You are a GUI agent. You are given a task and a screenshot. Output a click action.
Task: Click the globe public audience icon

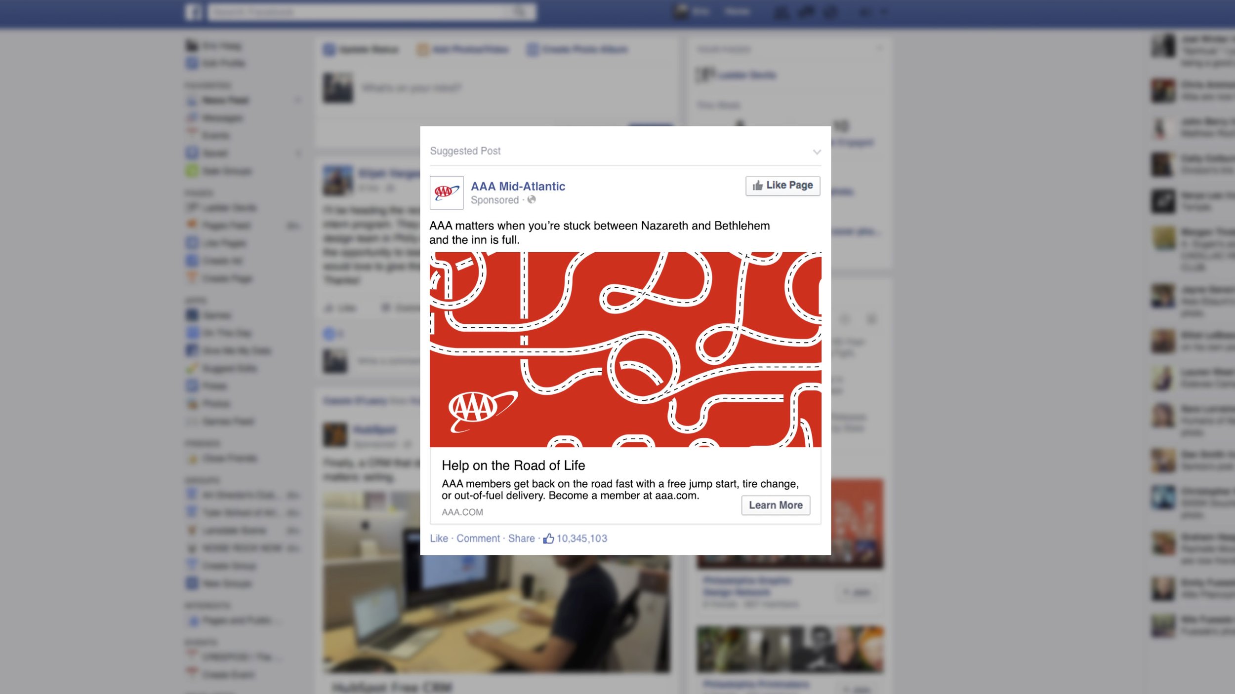(x=532, y=199)
